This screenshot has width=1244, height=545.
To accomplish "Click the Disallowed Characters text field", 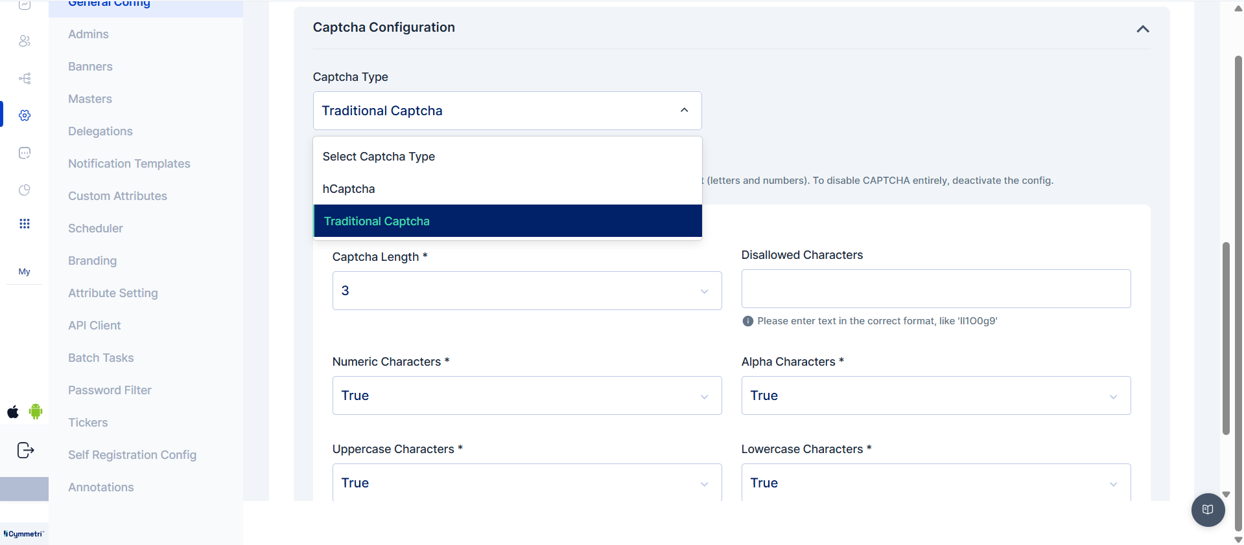I will click(x=935, y=289).
